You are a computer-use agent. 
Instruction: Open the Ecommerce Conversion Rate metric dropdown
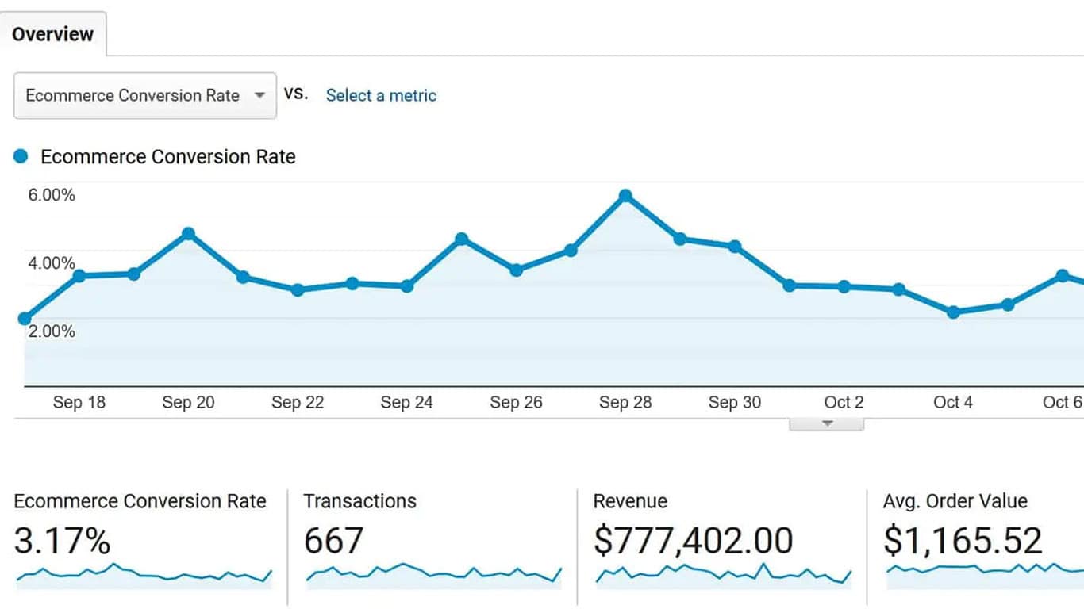(x=144, y=95)
